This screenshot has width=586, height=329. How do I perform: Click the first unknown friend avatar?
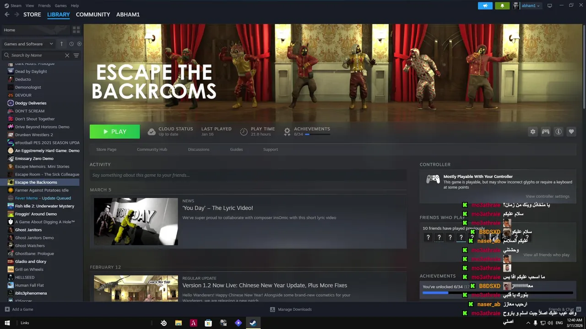click(x=428, y=238)
